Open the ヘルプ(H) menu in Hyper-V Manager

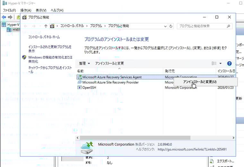[57, 10]
